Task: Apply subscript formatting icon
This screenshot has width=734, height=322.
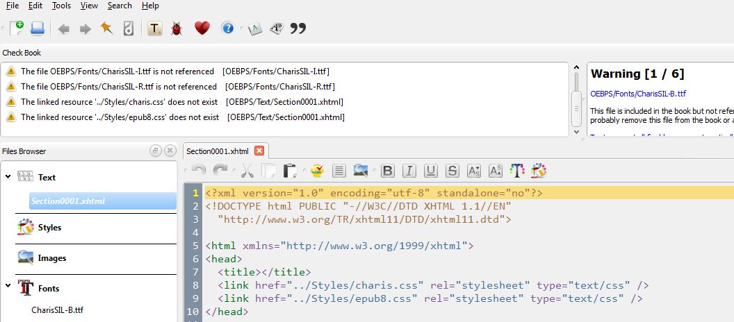Action: [x=474, y=171]
